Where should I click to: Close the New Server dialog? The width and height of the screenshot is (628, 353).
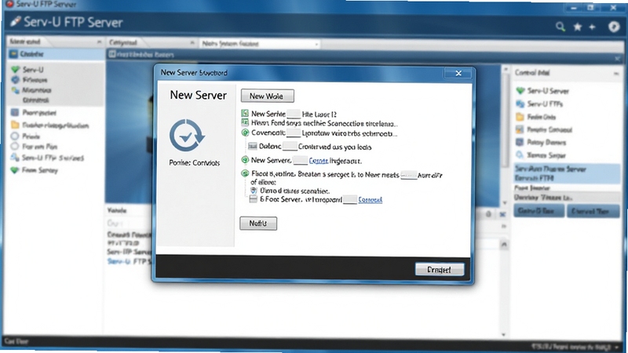tap(458, 73)
